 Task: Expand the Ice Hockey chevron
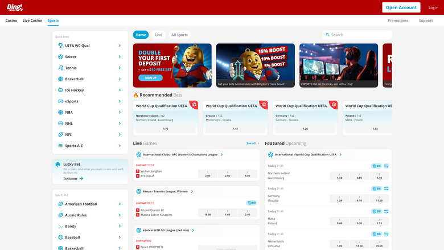pyautogui.click(x=120, y=90)
